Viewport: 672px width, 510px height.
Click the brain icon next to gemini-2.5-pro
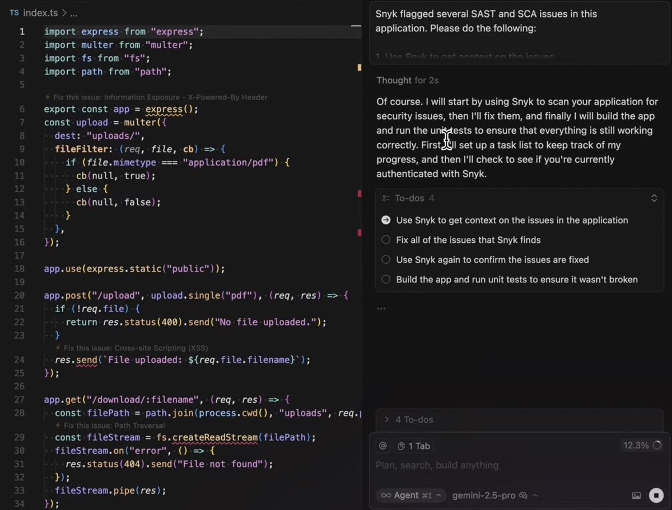523,495
